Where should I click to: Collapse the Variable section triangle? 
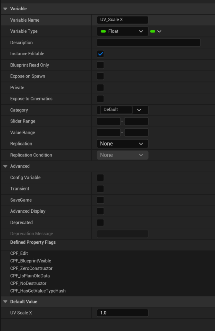tap(5, 9)
